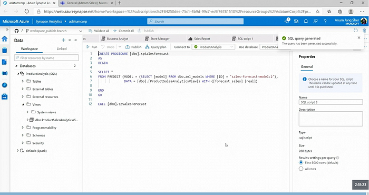Expand the External resources folder
This screenshot has width=369, height=195.
pyautogui.click(x=23, y=96)
